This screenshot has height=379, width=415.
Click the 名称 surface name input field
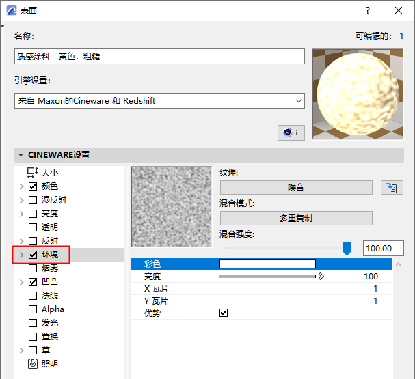[159, 56]
